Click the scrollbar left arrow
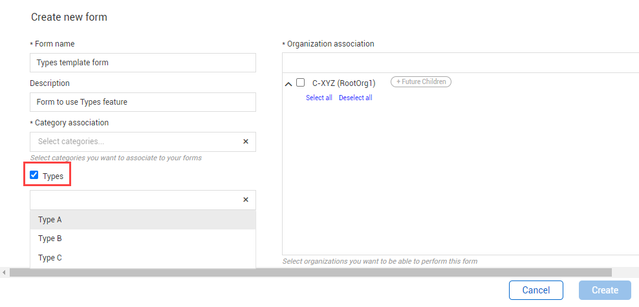The image size is (639, 307). [x=5, y=273]
